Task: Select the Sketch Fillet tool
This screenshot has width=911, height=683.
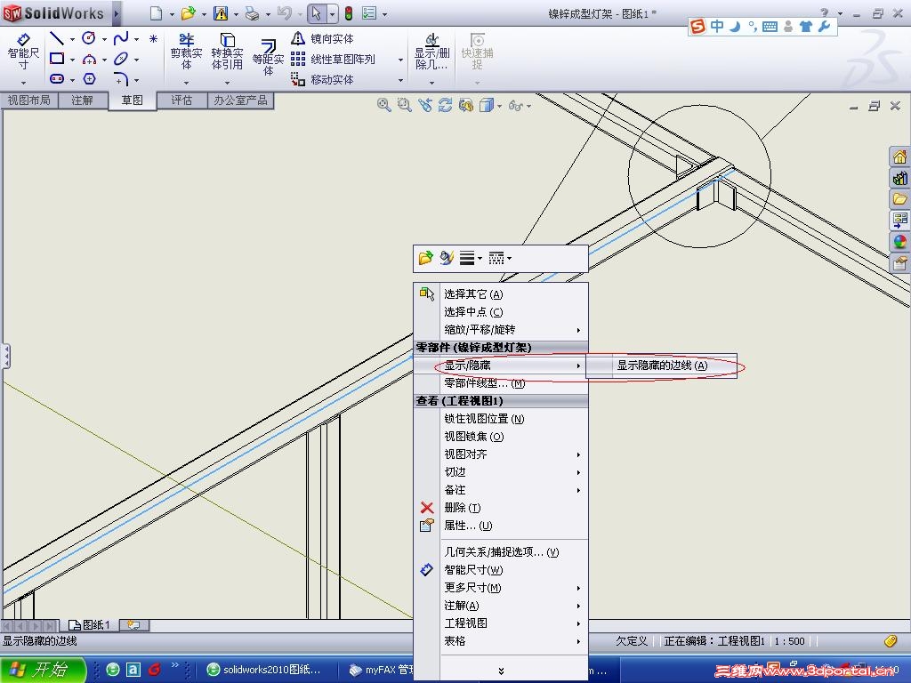Action: pos(121,78)
